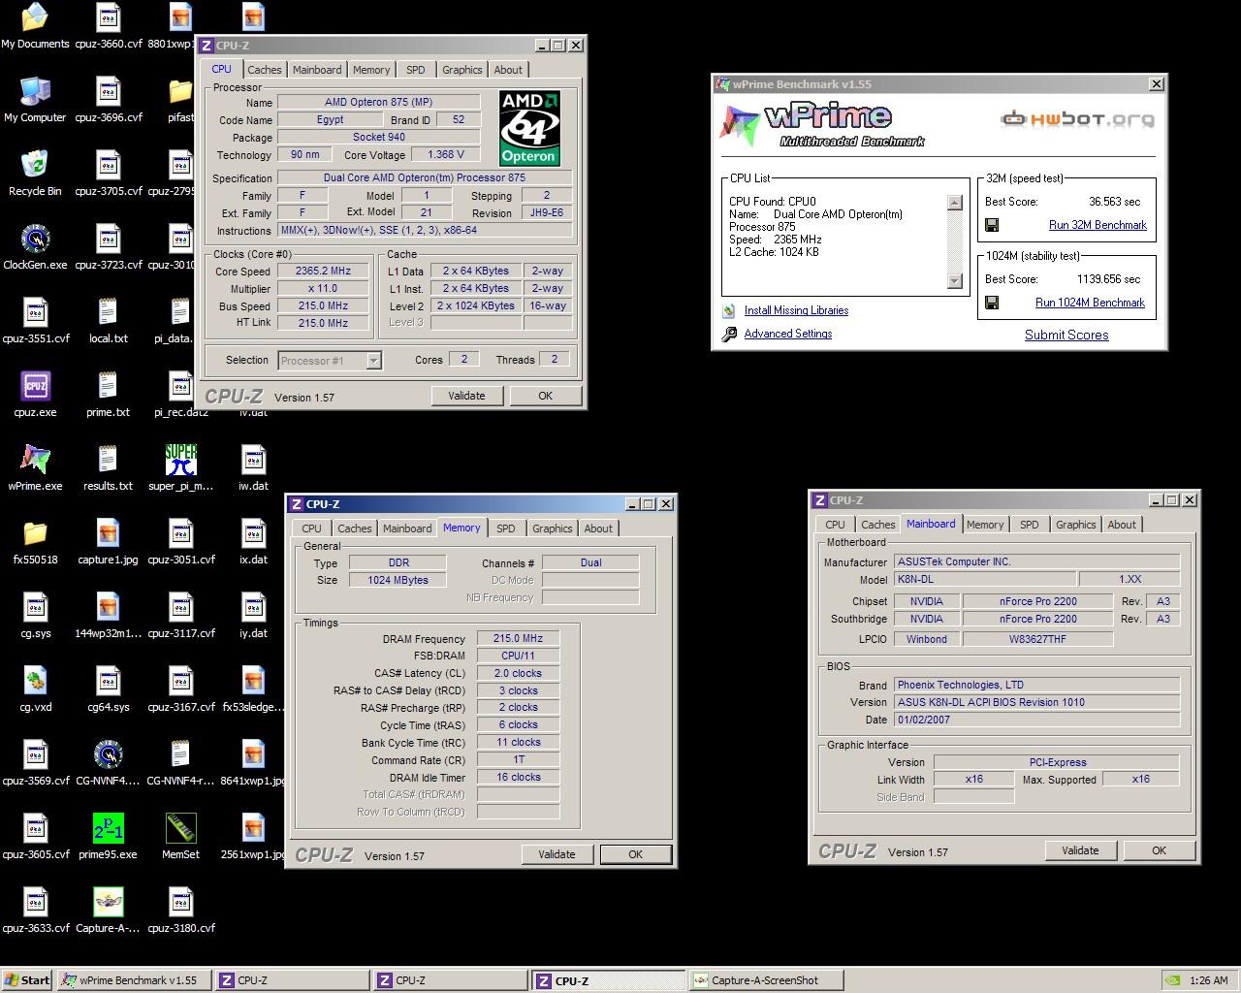Screen dimensions: 1241x993
Task: Switch to Capture-A-ScreenShot taskbar button
Action: coord(766,980)
